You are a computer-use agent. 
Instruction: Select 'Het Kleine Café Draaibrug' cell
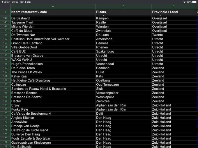click(x=53, y=81)
